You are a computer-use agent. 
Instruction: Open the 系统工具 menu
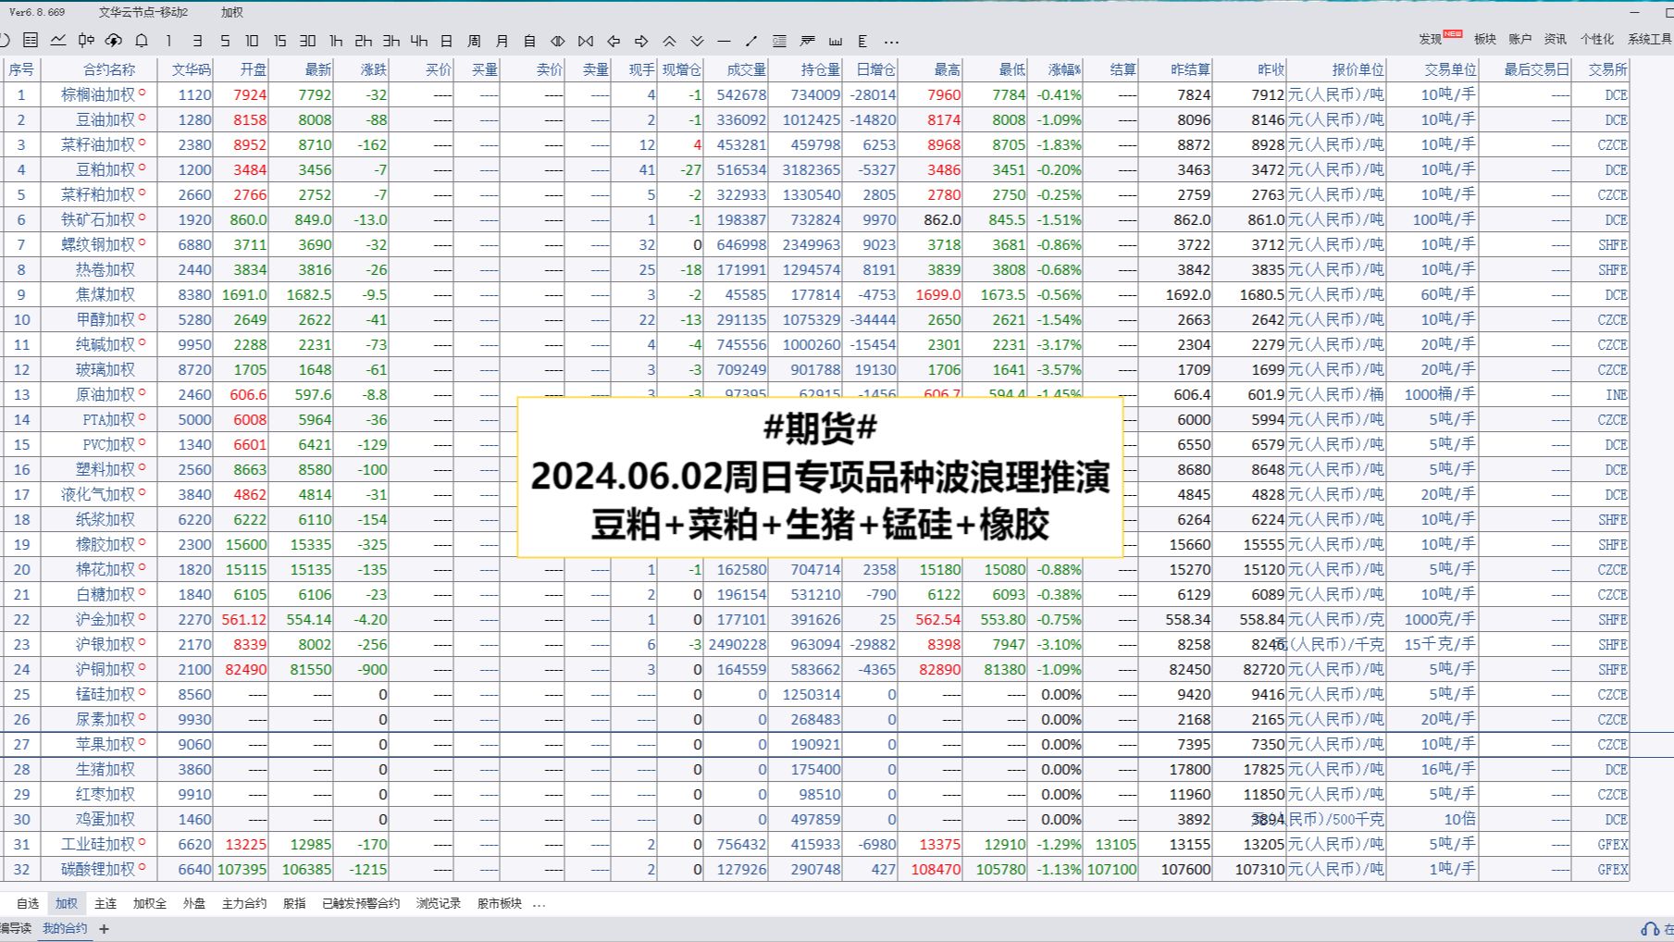1650,39
